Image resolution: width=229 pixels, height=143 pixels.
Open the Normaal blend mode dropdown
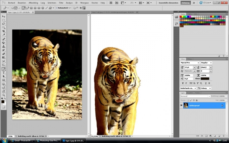click(195, 96)
